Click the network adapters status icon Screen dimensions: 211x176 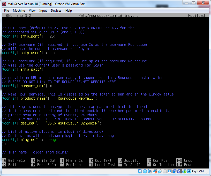[x=155, y=171]
